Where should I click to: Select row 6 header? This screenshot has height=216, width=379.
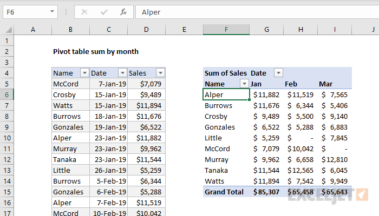click(6, 94)
